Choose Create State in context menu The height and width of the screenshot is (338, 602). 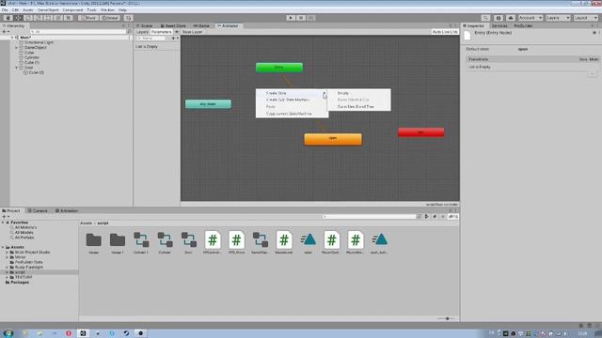(x=292, y=93)
